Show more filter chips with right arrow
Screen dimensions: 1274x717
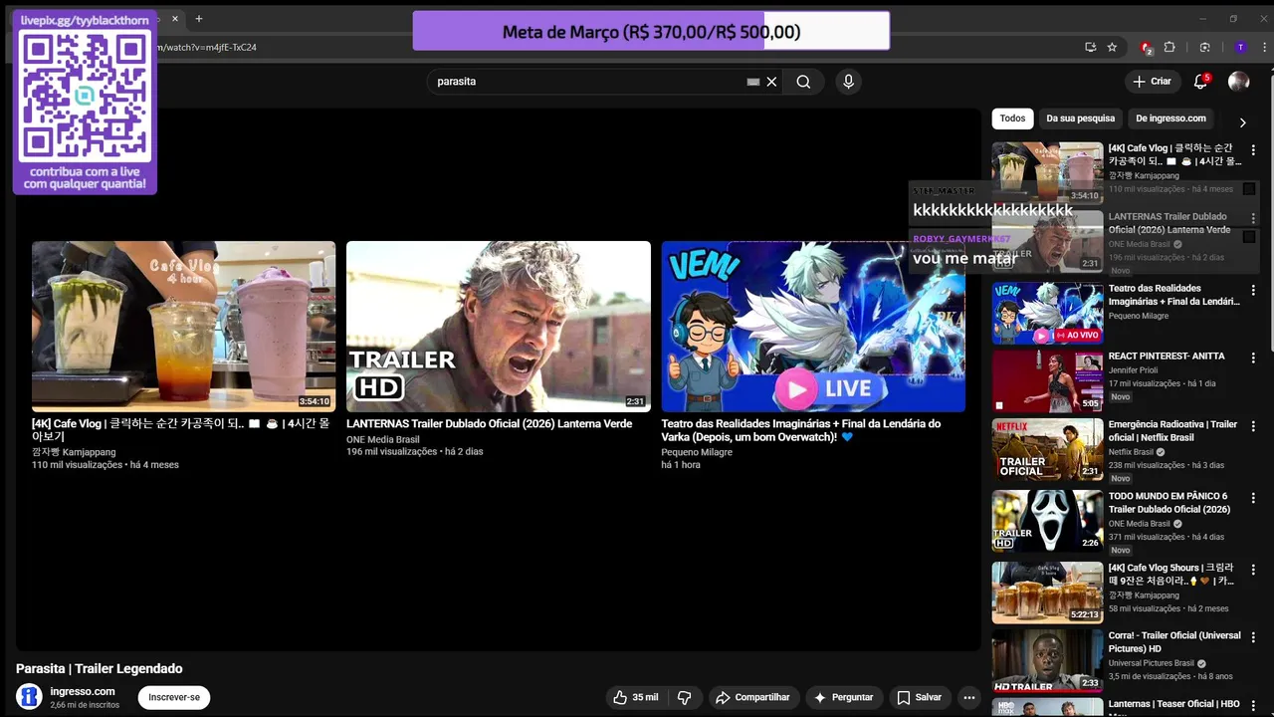point(1242,122)
